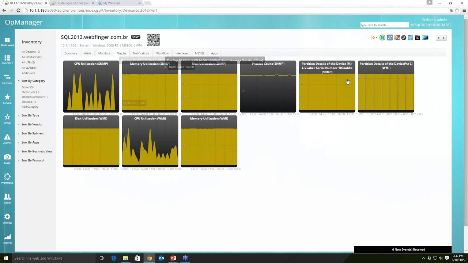This screenshot has height=263, width=468.
Task: Open the gear actions dropdown
Action: tap(374, 38)
